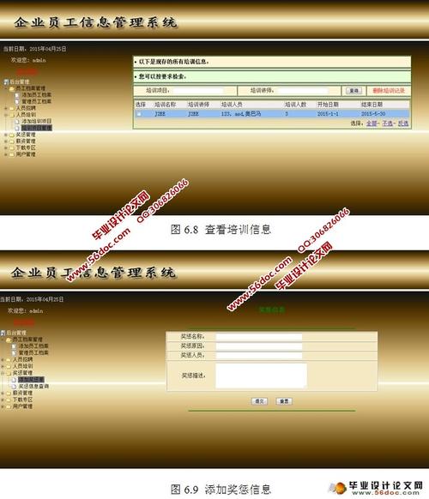429x499 pixels.
Task: Click the 奖惩名称 input field
Action: (259, 337)
